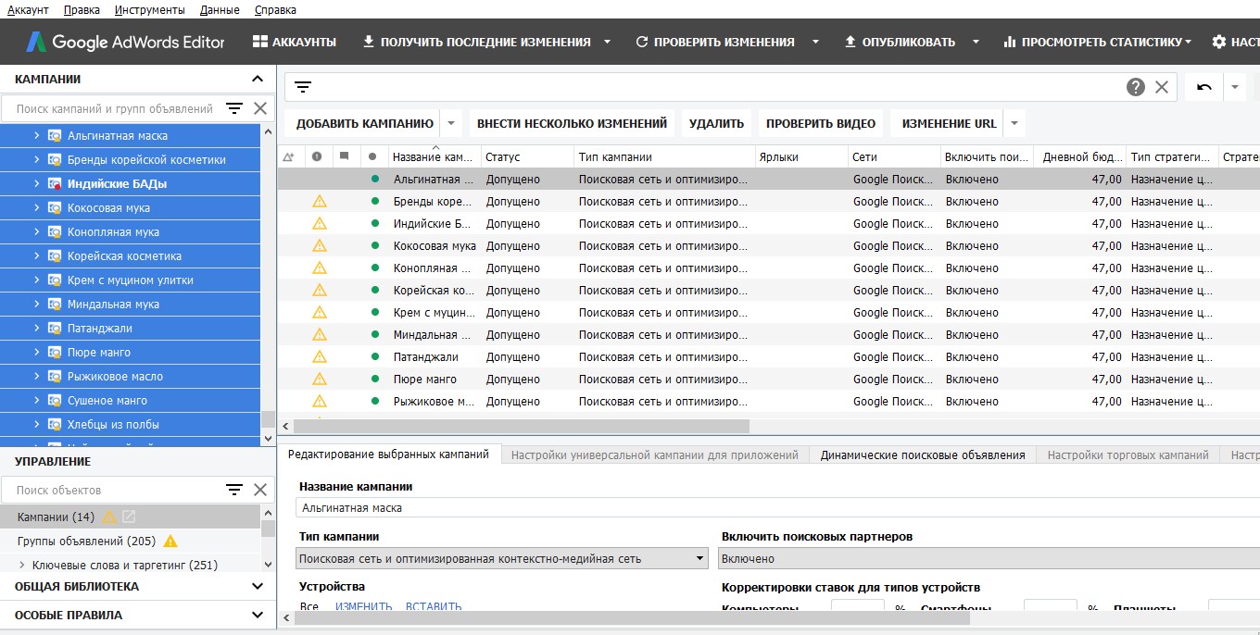Select Пюре манго in campaign tree
The height and width of the screenshot is (635, 1260).
pos(98,352)
